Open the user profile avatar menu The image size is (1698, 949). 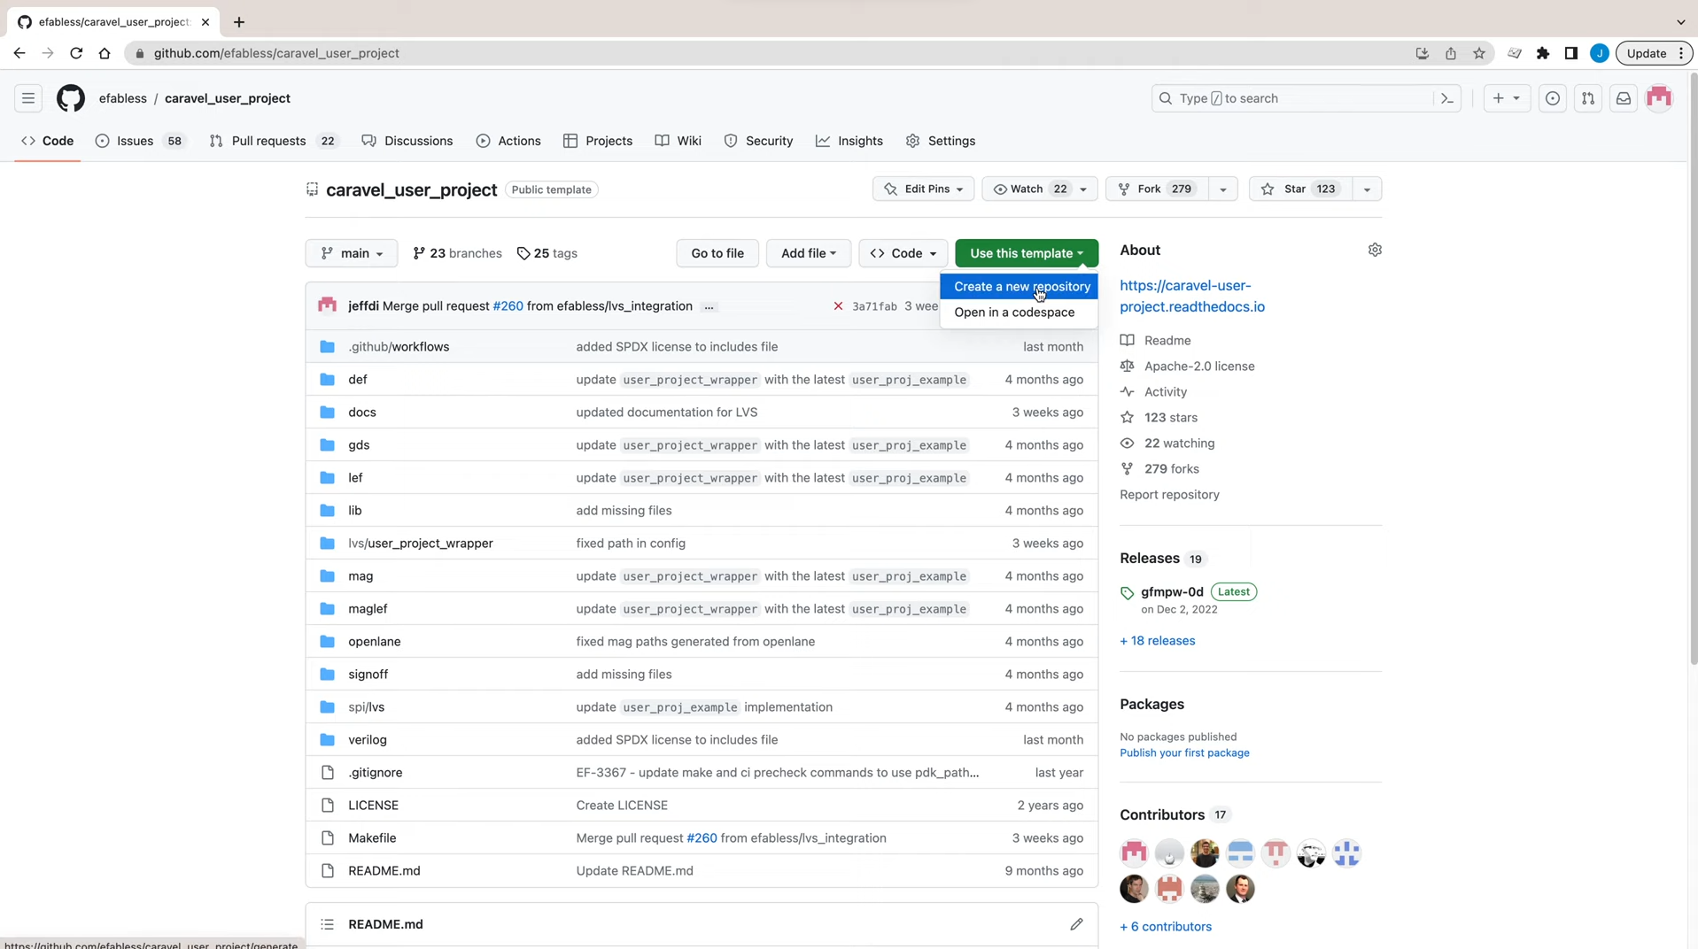pyautogui.click(x=1658, y=98)
